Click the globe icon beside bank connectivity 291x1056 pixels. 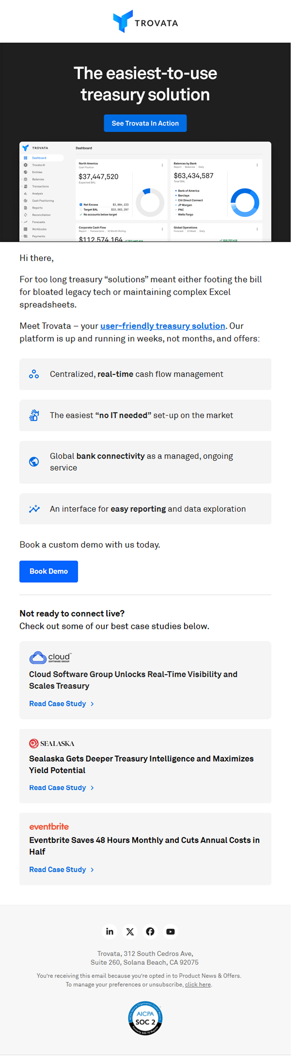pos(34,462)
